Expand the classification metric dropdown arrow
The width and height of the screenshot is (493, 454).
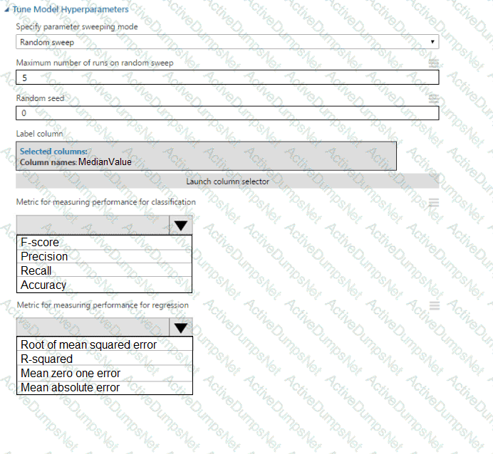(x=181, y=226)
